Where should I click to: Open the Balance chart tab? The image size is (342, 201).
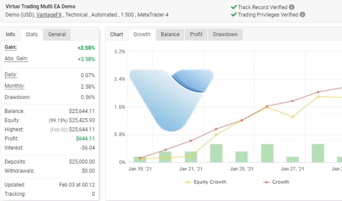(x=170, y=34)
